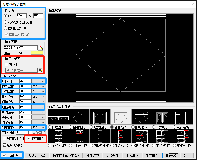This screenshot has width=197, height=160.
Task: Select the 普通柜门 radio option
Action: click(x=71, y=127)
